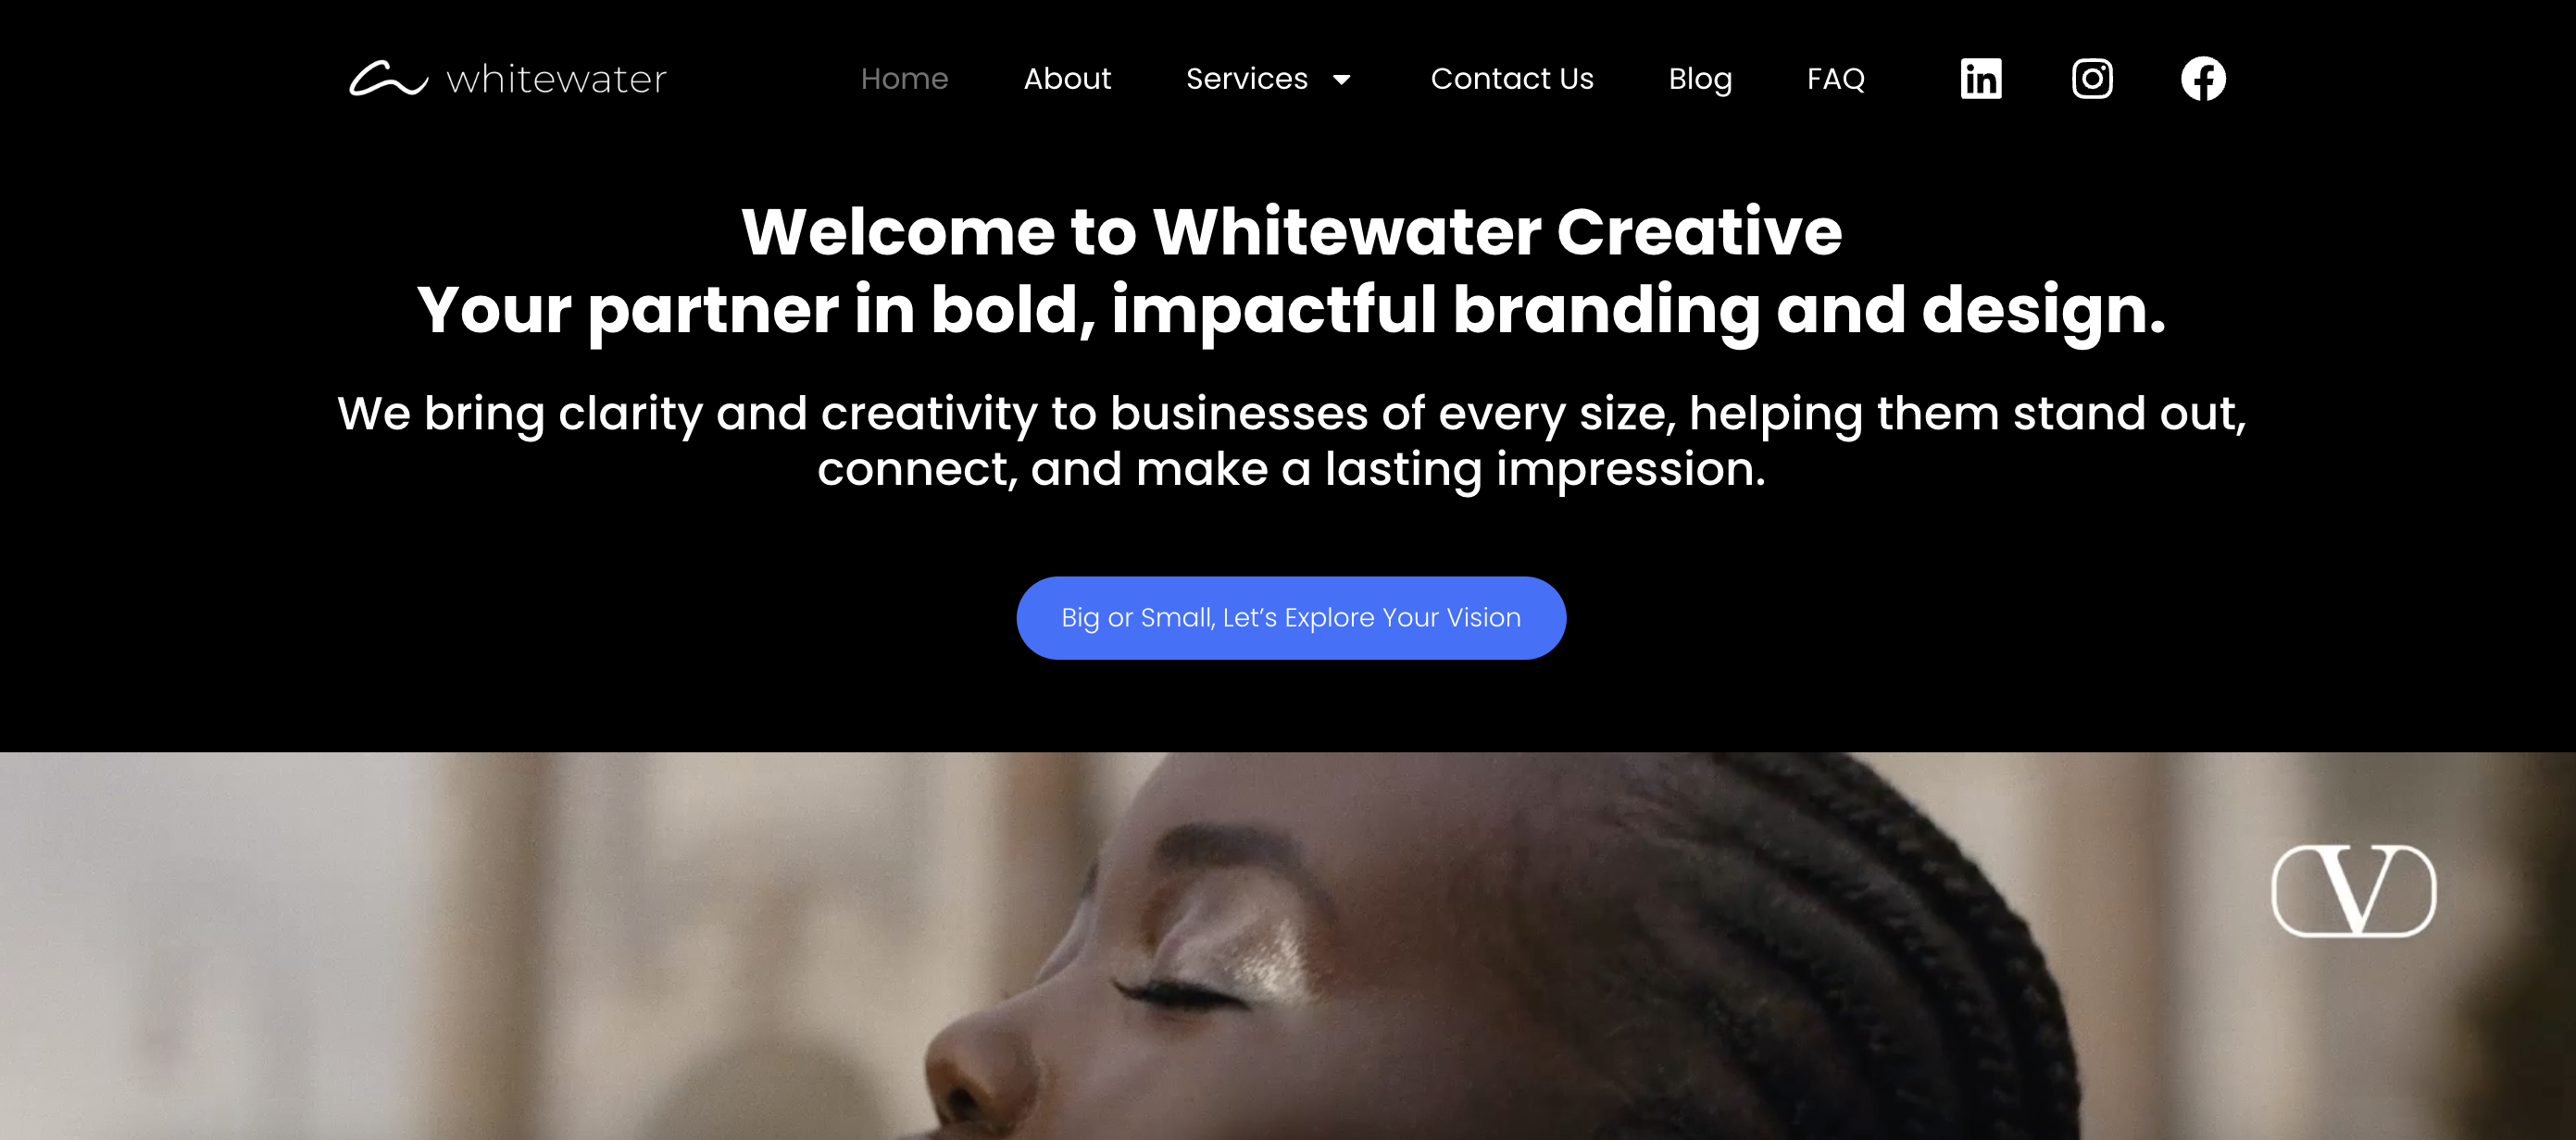The width and height of the screenshot is (2576, 1140).
Task: Open the Services menu item
Action: [1246, 79]
